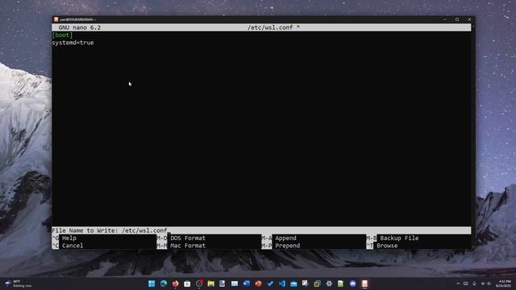Maximize the terminal window
Screen dimensions: 516x290
click(457, 19)
